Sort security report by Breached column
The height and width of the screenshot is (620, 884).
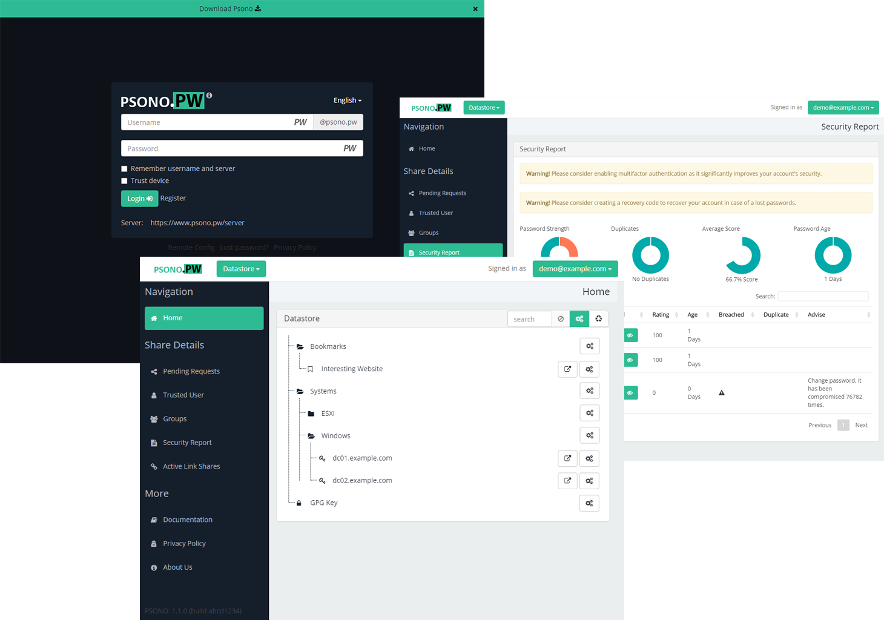(x=735, y=315)
